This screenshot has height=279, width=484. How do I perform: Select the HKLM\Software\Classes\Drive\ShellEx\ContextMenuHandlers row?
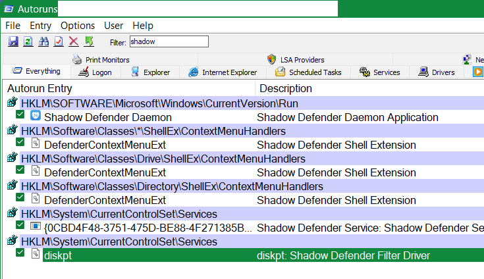pos(252,159)
